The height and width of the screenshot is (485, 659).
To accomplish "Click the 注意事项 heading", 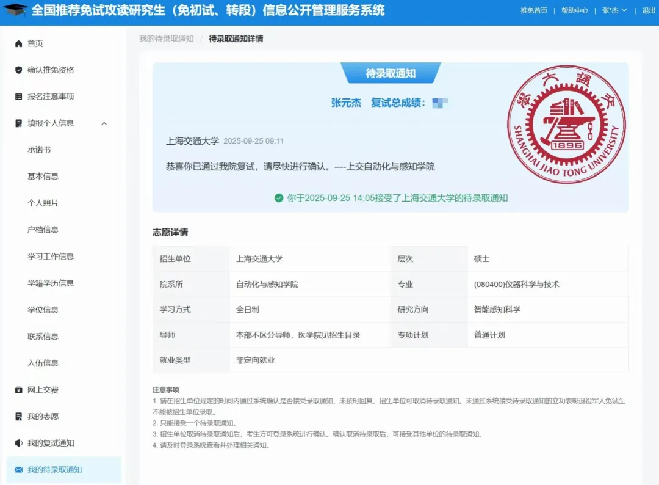I will coord(165,390).
